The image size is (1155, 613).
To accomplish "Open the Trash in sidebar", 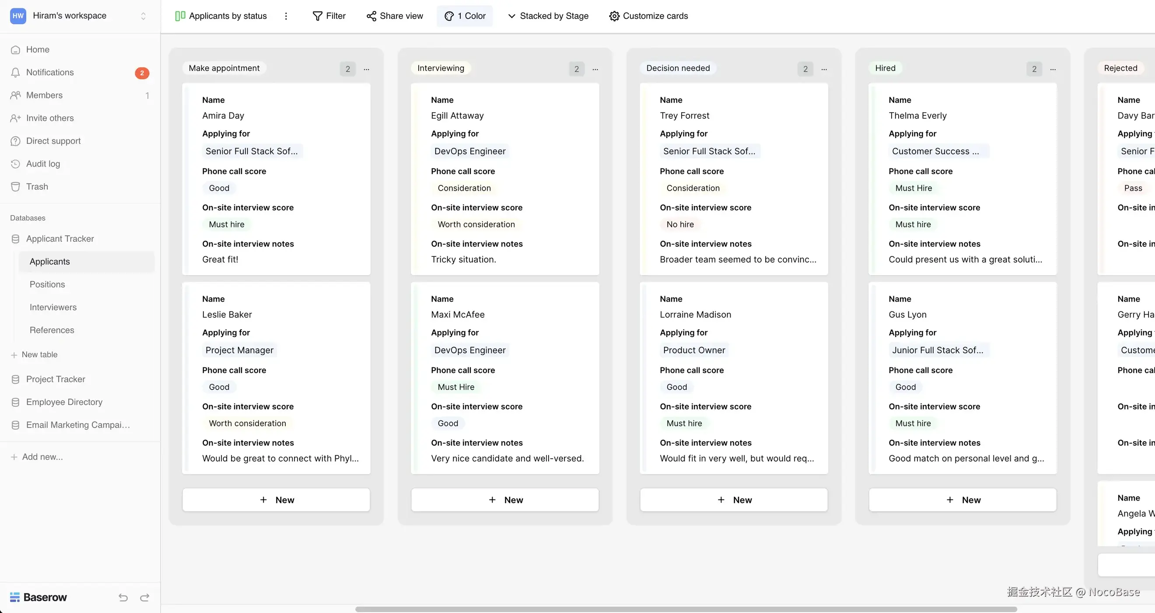I will 37,186.
